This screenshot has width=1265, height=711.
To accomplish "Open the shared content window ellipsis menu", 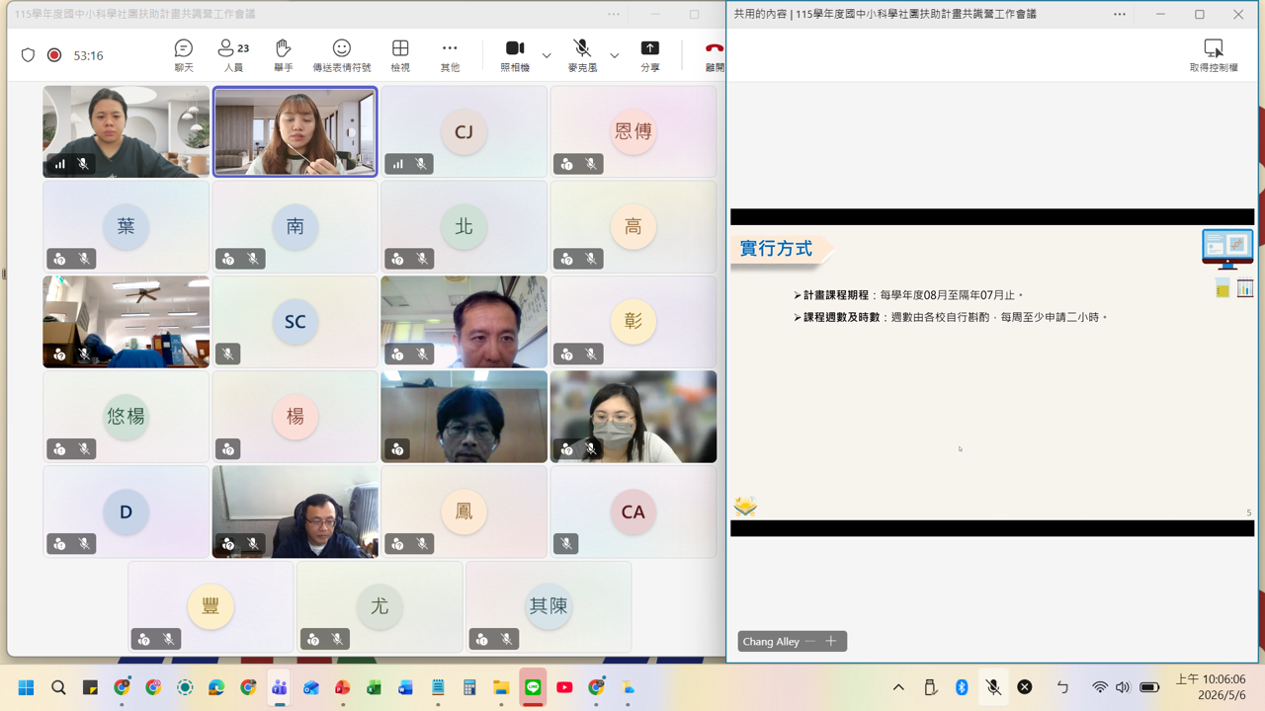I will 1120,14.
